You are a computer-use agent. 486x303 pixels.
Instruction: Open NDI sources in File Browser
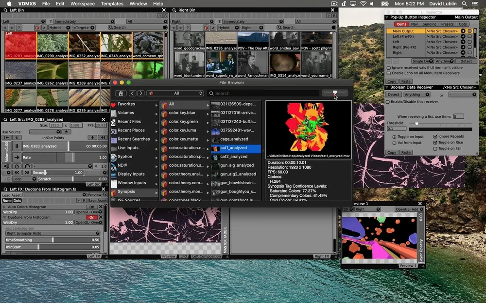(134, 165)
